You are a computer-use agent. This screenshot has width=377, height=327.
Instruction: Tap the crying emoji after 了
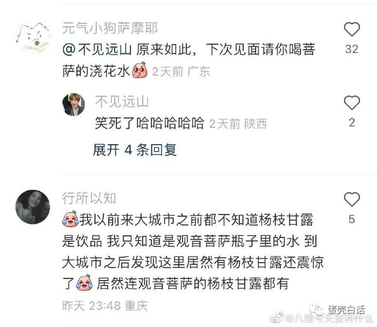pos(84,282)
